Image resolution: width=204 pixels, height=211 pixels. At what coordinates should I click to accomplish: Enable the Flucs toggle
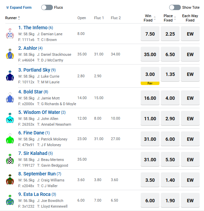(x=47, y=7)
